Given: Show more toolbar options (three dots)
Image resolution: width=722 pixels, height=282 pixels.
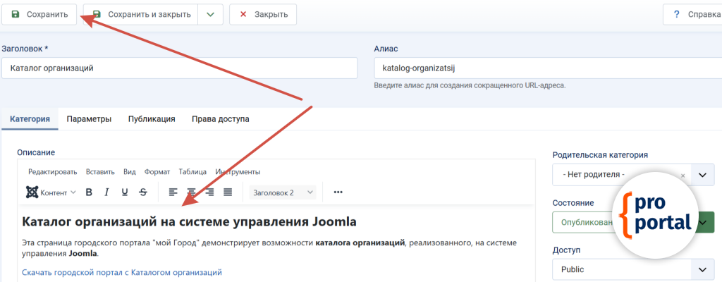Looking at the screenshot, I should click(x=338, y=192).
